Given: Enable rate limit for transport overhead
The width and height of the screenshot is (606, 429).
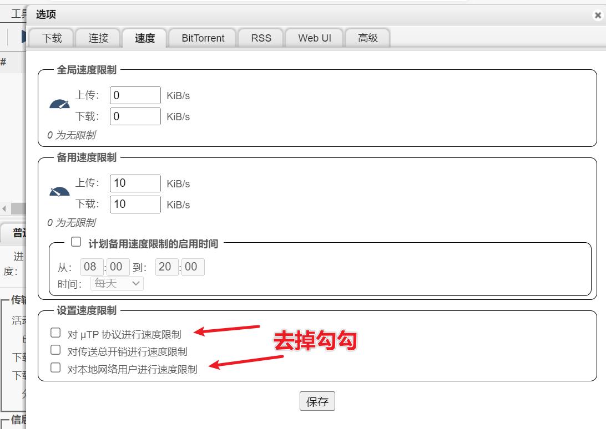Looking at the screenshot, I should pos(55,350).
